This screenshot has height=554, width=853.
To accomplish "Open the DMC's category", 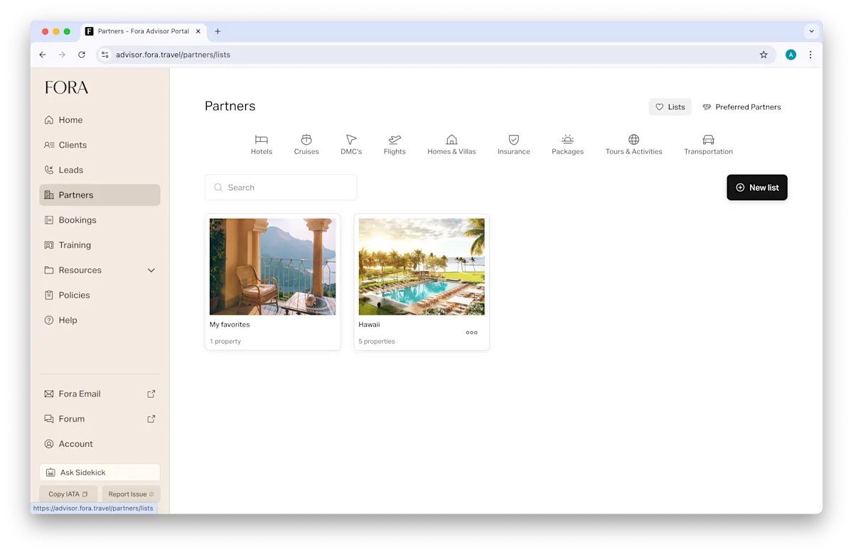I will [x=351, y=144].
